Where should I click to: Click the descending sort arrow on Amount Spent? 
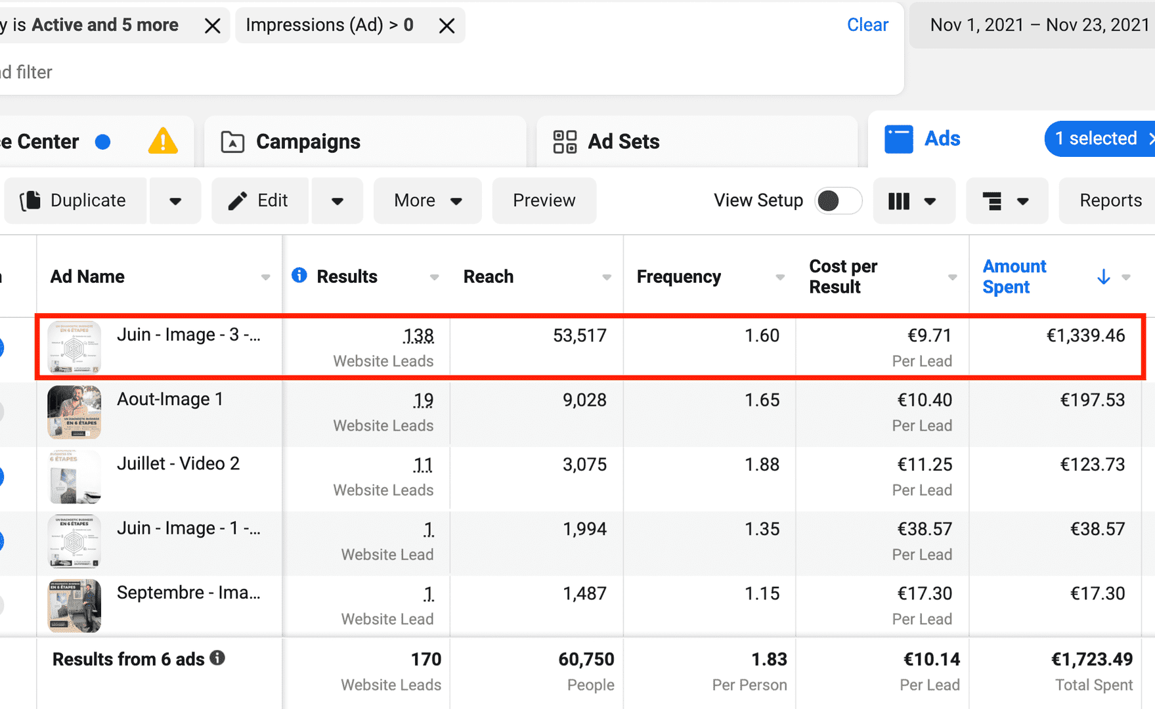[x=1102, y=276]
